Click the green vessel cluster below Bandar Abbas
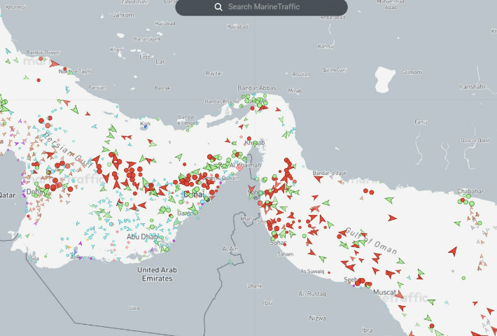 click(x=260, y=103)
